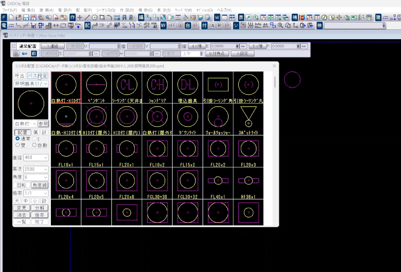Image resolution: width=401 pixels, height=272 pixels.
Task: Click the パス設定 button
Action: pos(38,76)
